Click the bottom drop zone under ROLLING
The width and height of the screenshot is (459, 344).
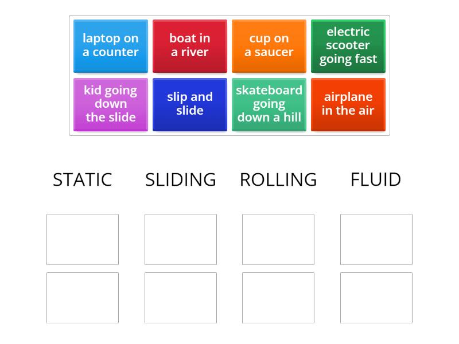pos(278,298)
